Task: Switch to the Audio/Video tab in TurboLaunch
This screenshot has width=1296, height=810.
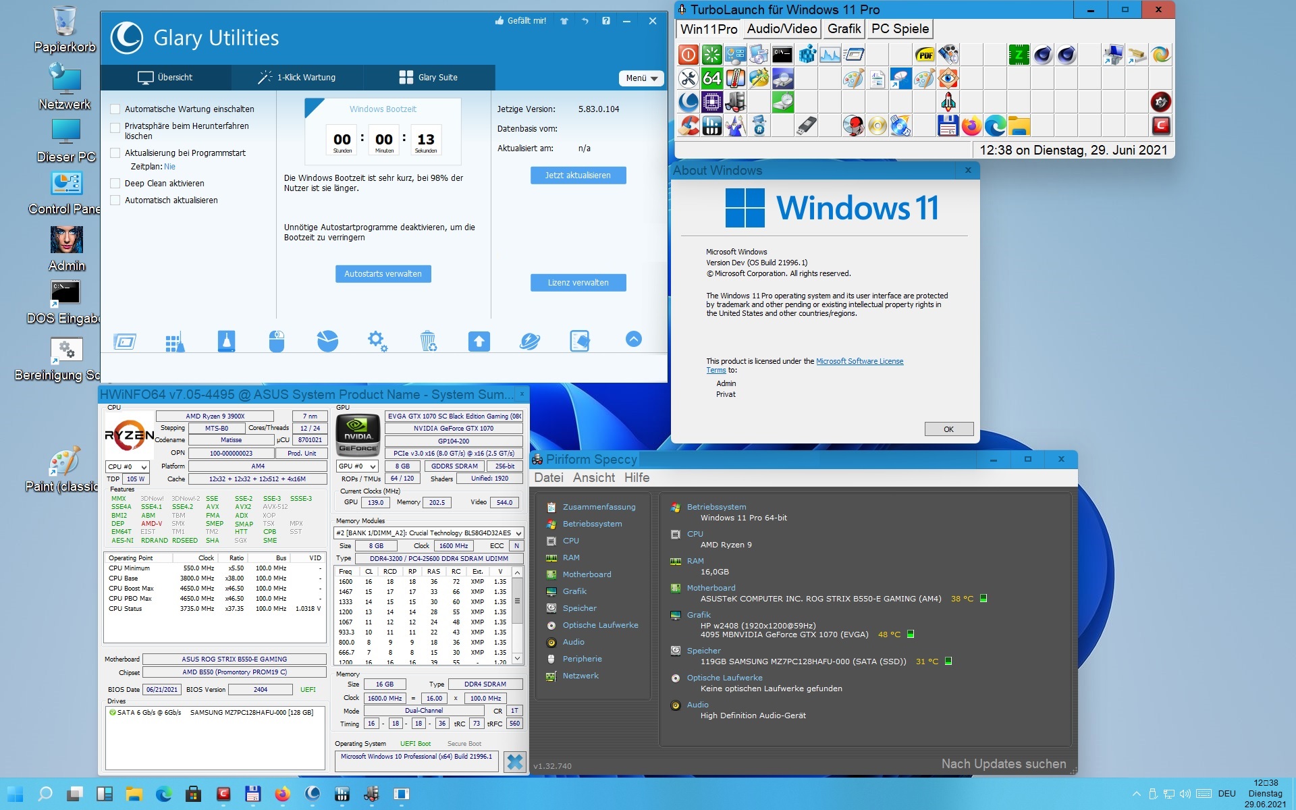Action: (782, 29)
